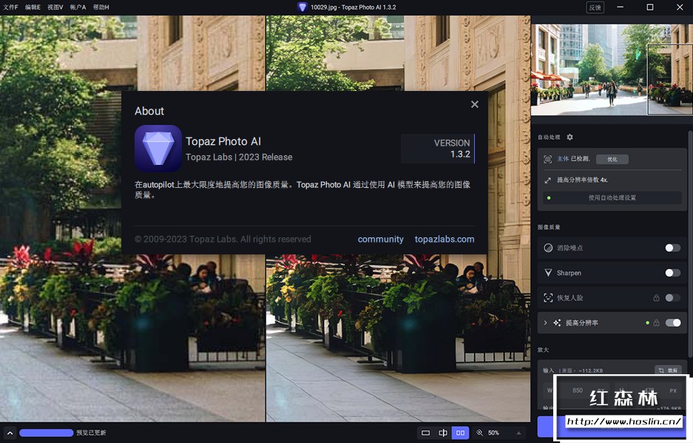Screen dimensions: 693x443
Task: Click the 恢复人脸 face icon
Action: [x=548, y=298]
